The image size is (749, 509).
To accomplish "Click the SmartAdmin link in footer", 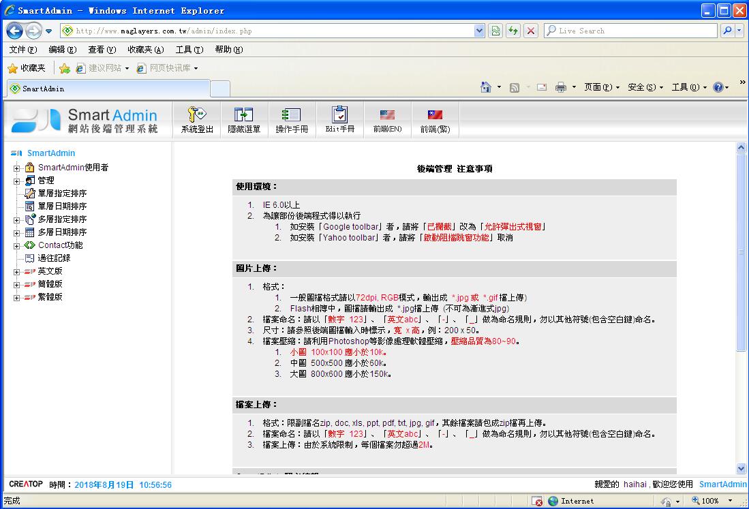I will pyautogui.click(x=722, y=484).
